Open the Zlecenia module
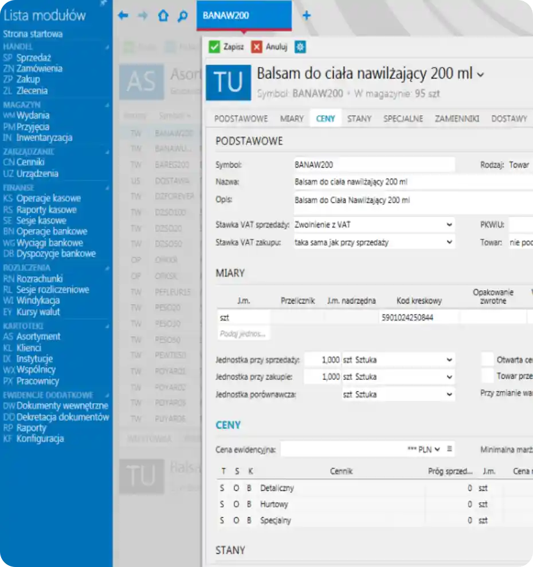Image resolution: width=533 pixels, height=567 pixels. click(x=32, y=90)
